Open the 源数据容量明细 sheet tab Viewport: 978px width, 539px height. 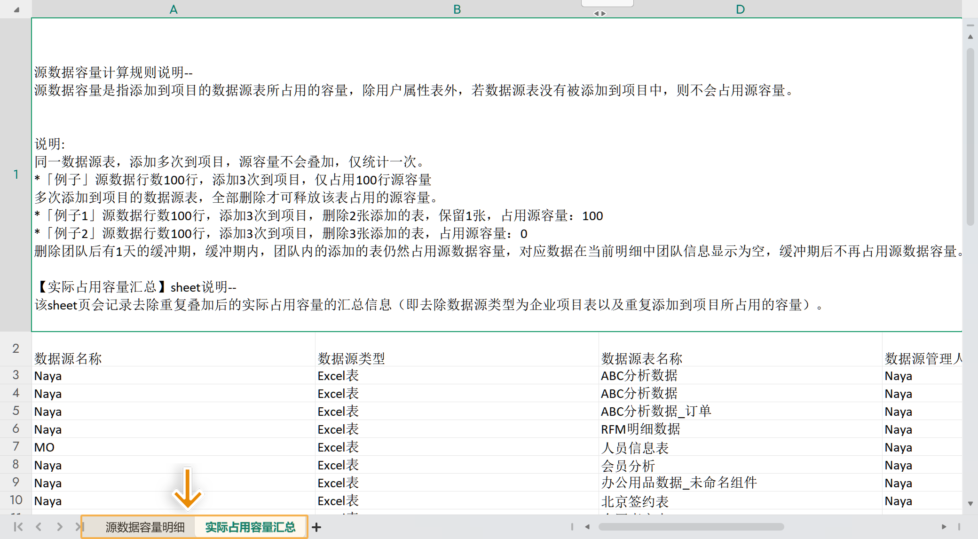[145, 527]
